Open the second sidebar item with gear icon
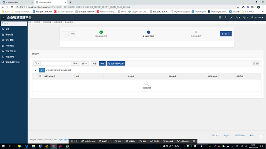Viewport: 266px width, 149px height. (14, 35)
